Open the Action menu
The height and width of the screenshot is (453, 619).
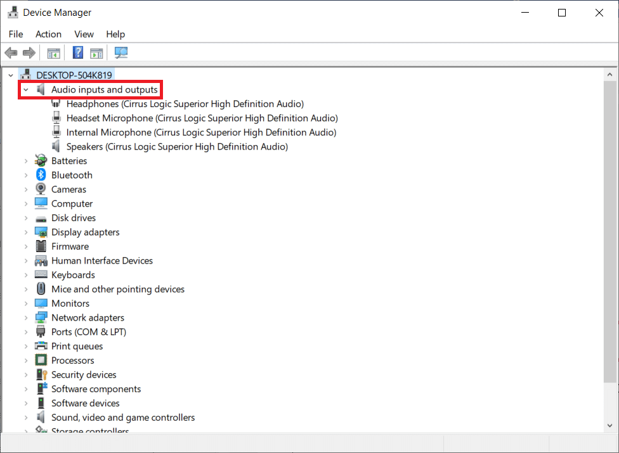pyautogui.click(x=49, y=34)
